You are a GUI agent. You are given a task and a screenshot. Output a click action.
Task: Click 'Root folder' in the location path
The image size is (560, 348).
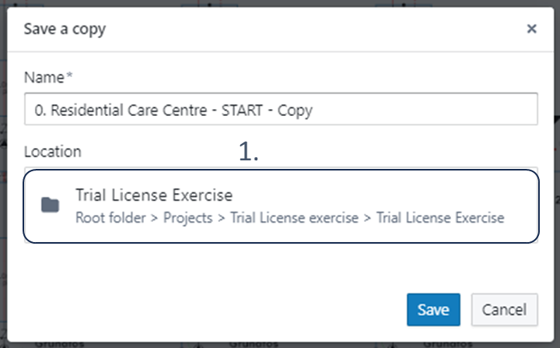[x=110, y=218]
